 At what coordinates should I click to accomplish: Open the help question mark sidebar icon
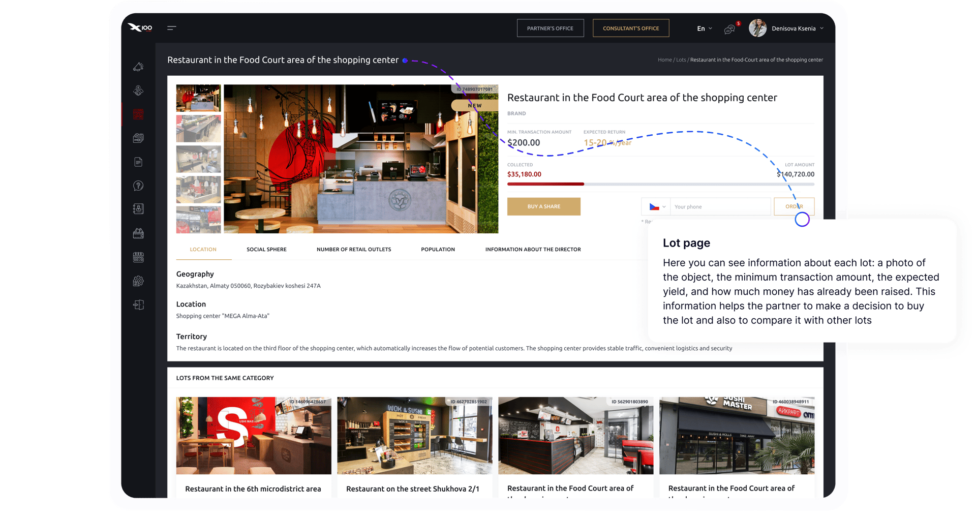point(138,186)
